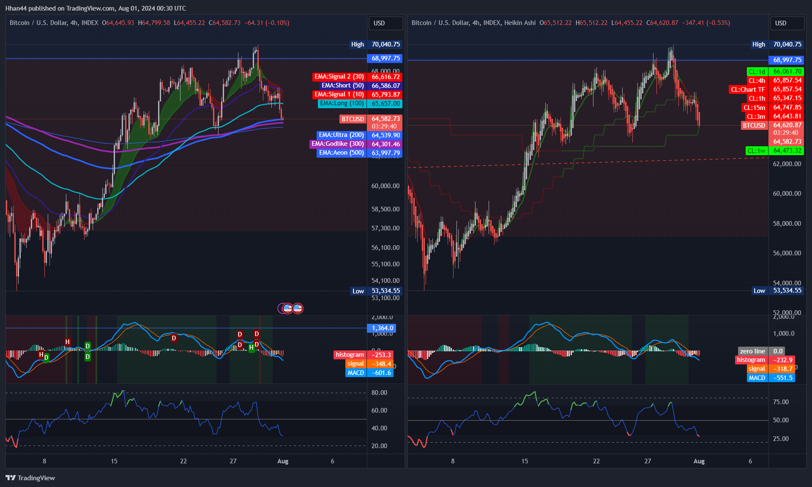Click the High label on Heikin Ashi chart

tap(758, 44)
